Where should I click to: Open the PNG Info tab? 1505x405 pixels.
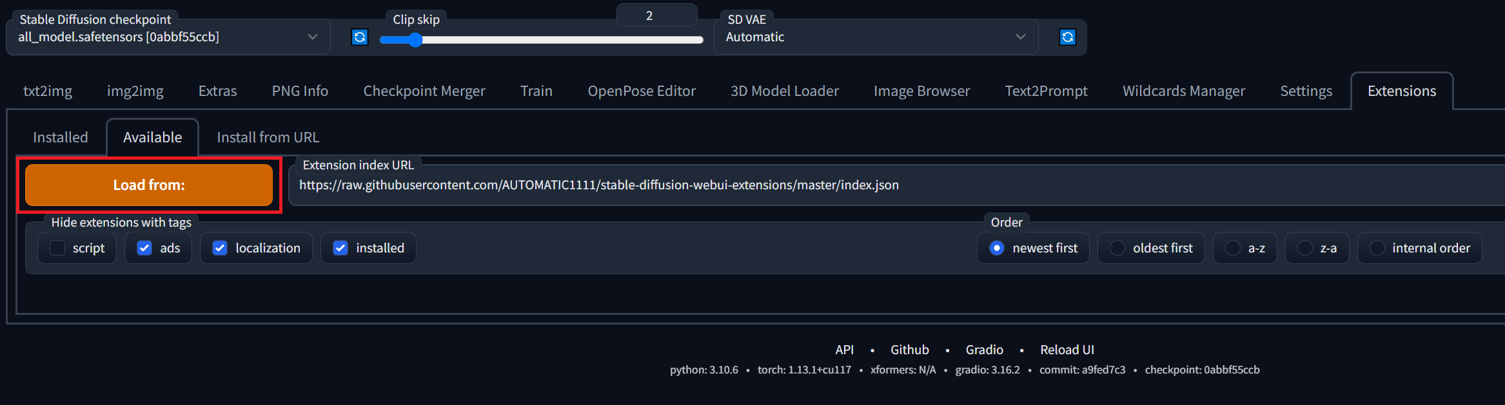[300, 91]
